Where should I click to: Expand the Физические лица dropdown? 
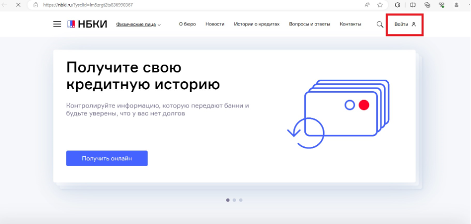(139, 24)
